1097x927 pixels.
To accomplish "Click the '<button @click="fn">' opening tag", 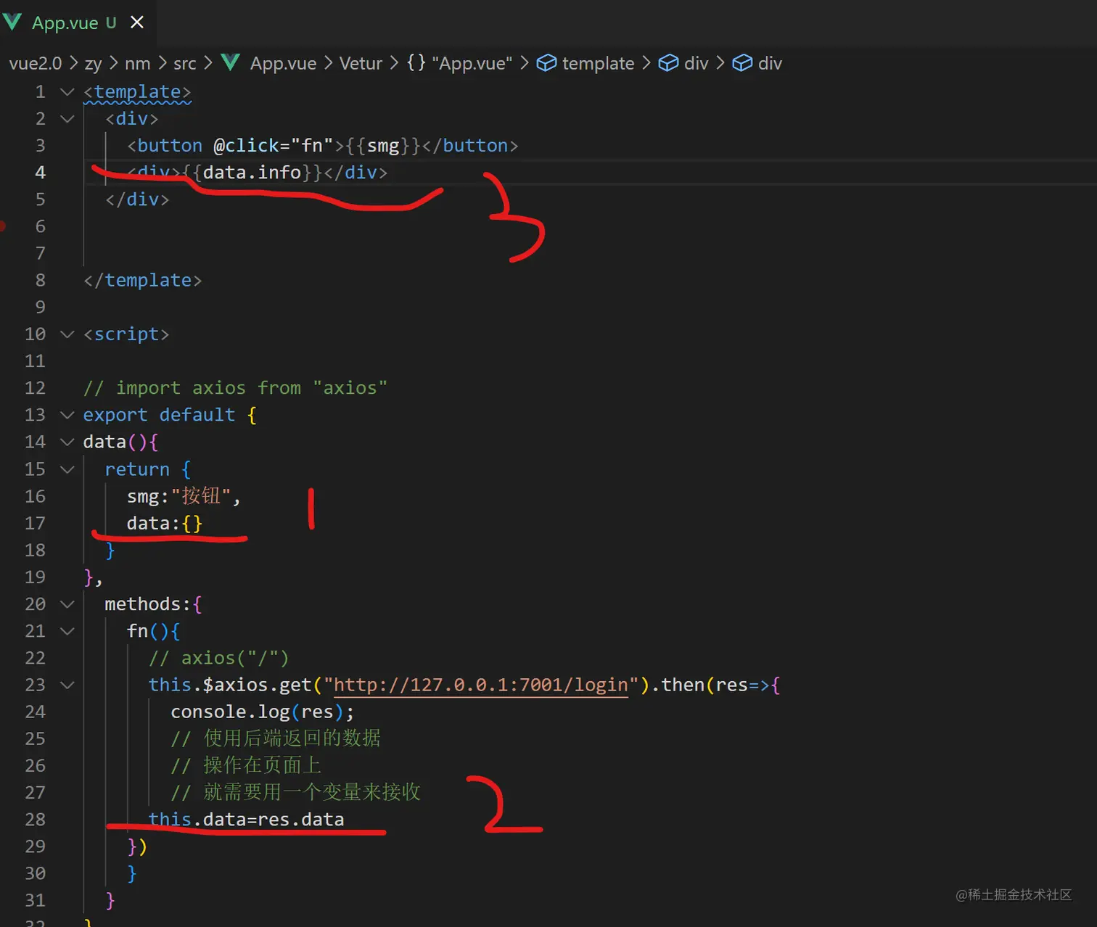I will coord(236,146).
